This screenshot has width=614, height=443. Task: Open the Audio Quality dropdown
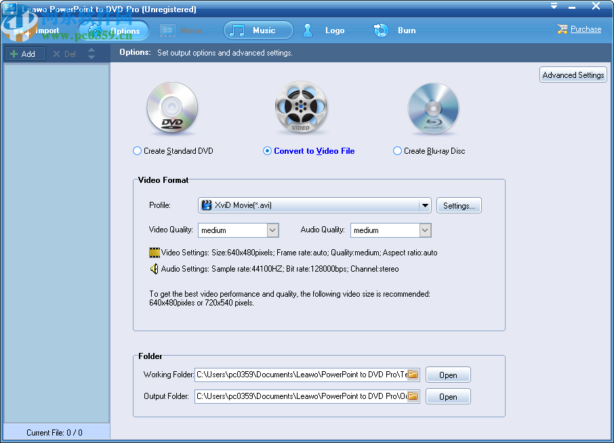coord(424,230)
